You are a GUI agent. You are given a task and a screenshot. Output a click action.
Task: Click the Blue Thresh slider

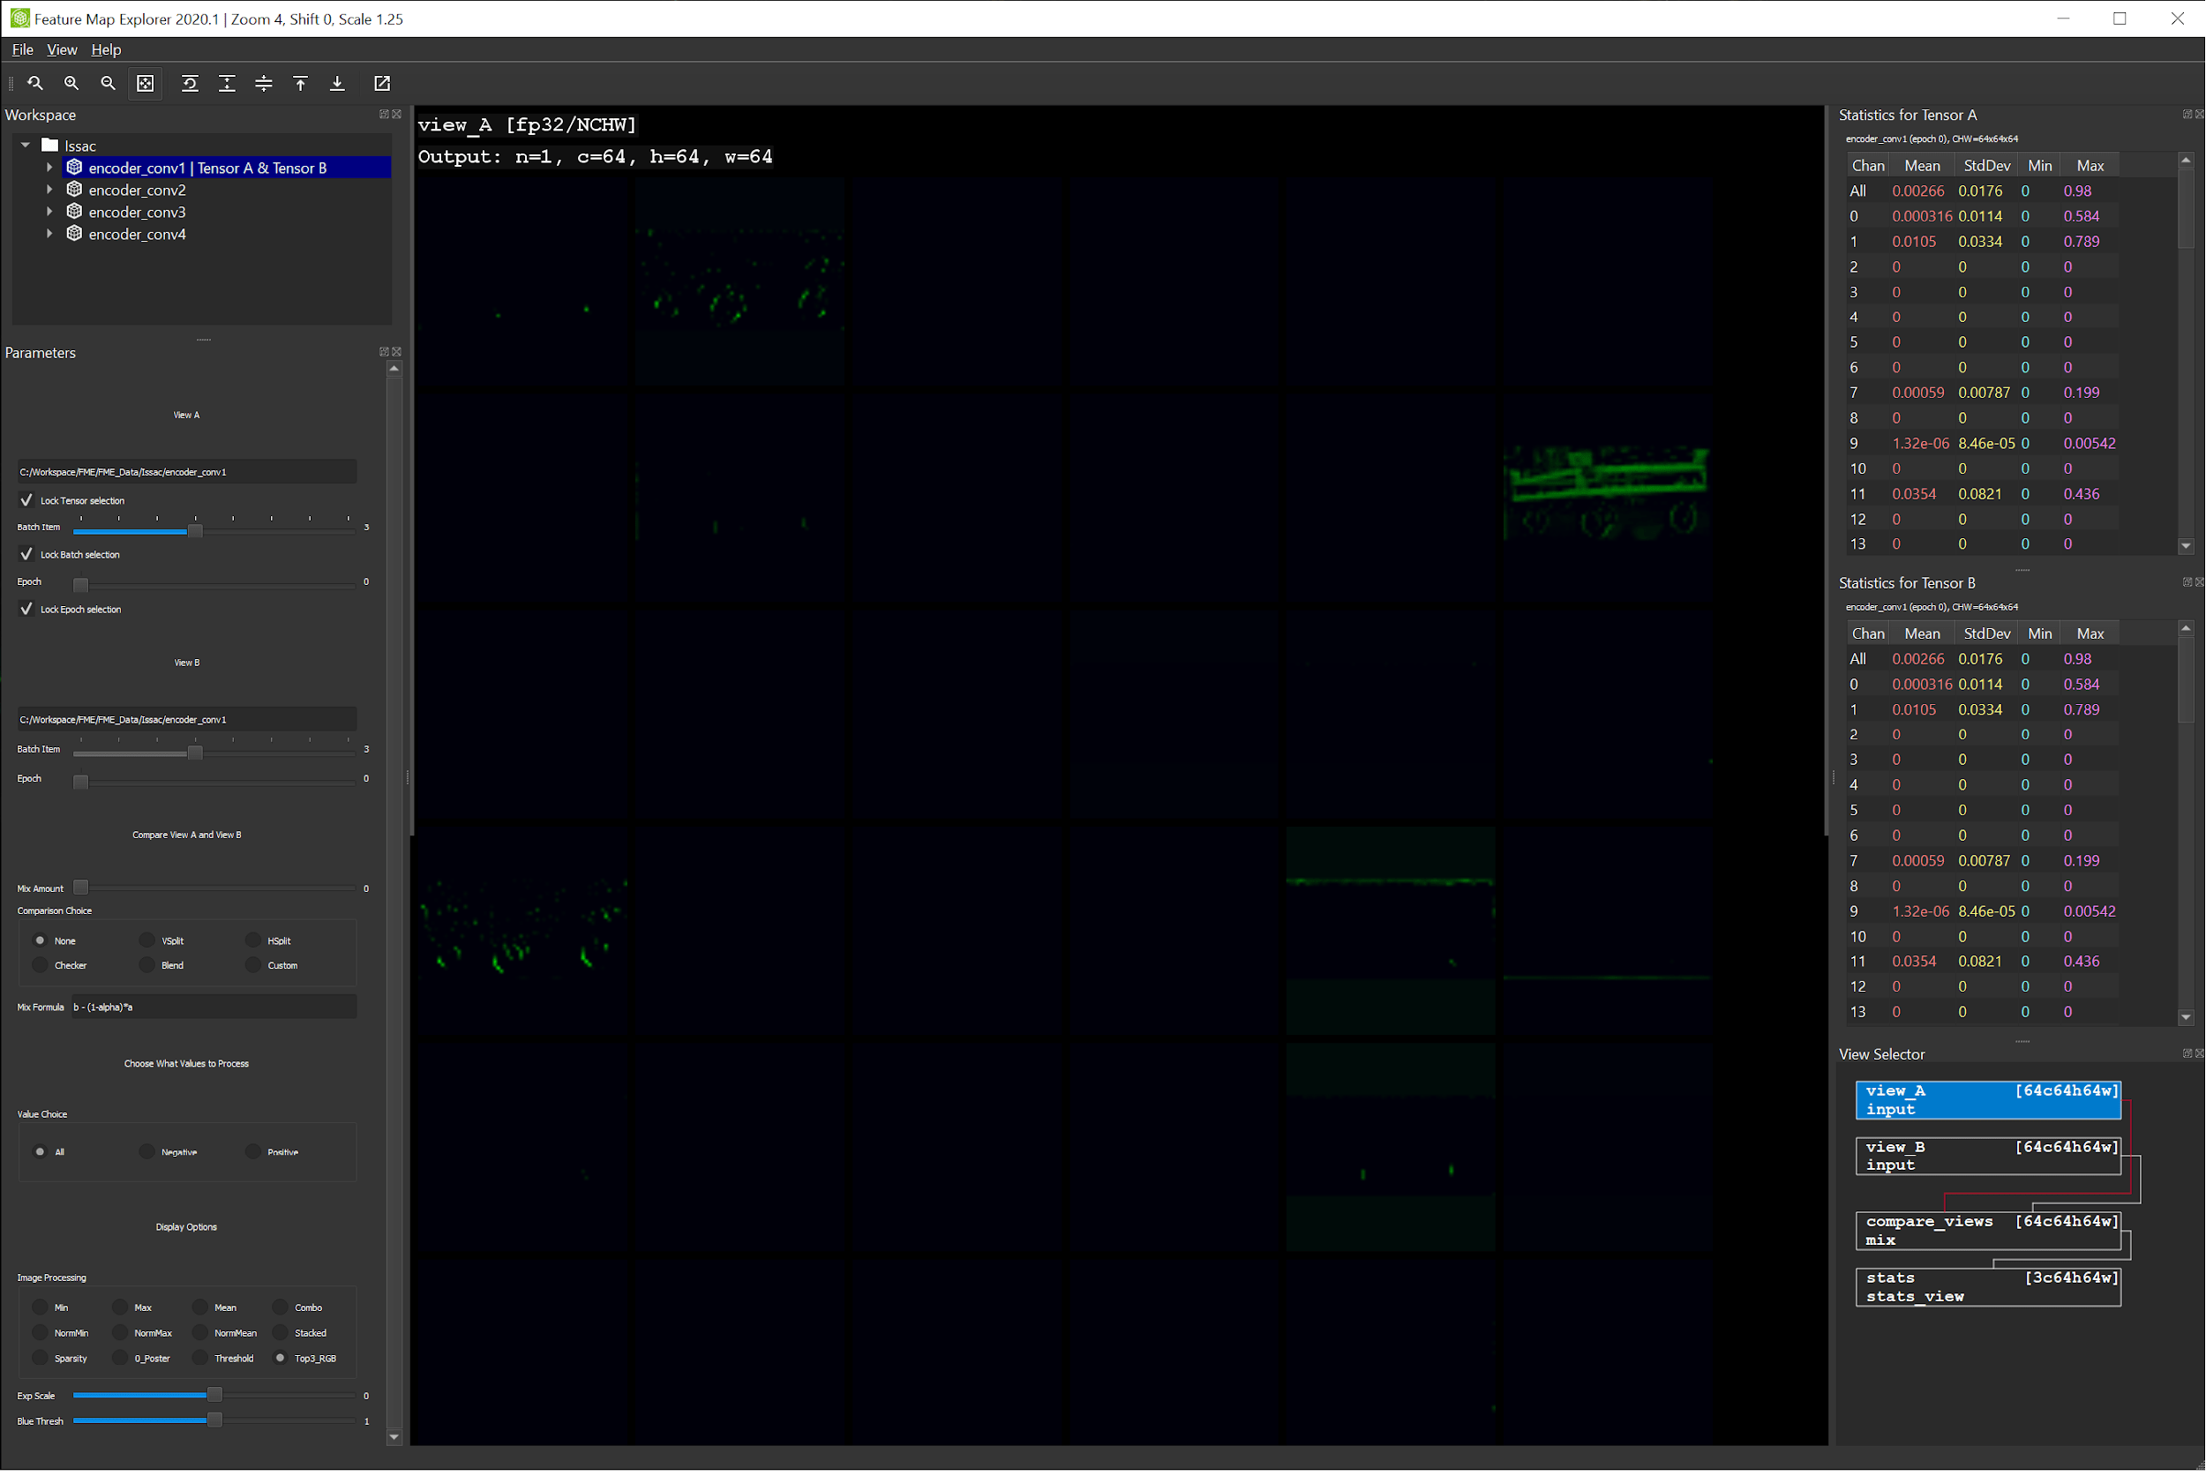click(214, 1421)
